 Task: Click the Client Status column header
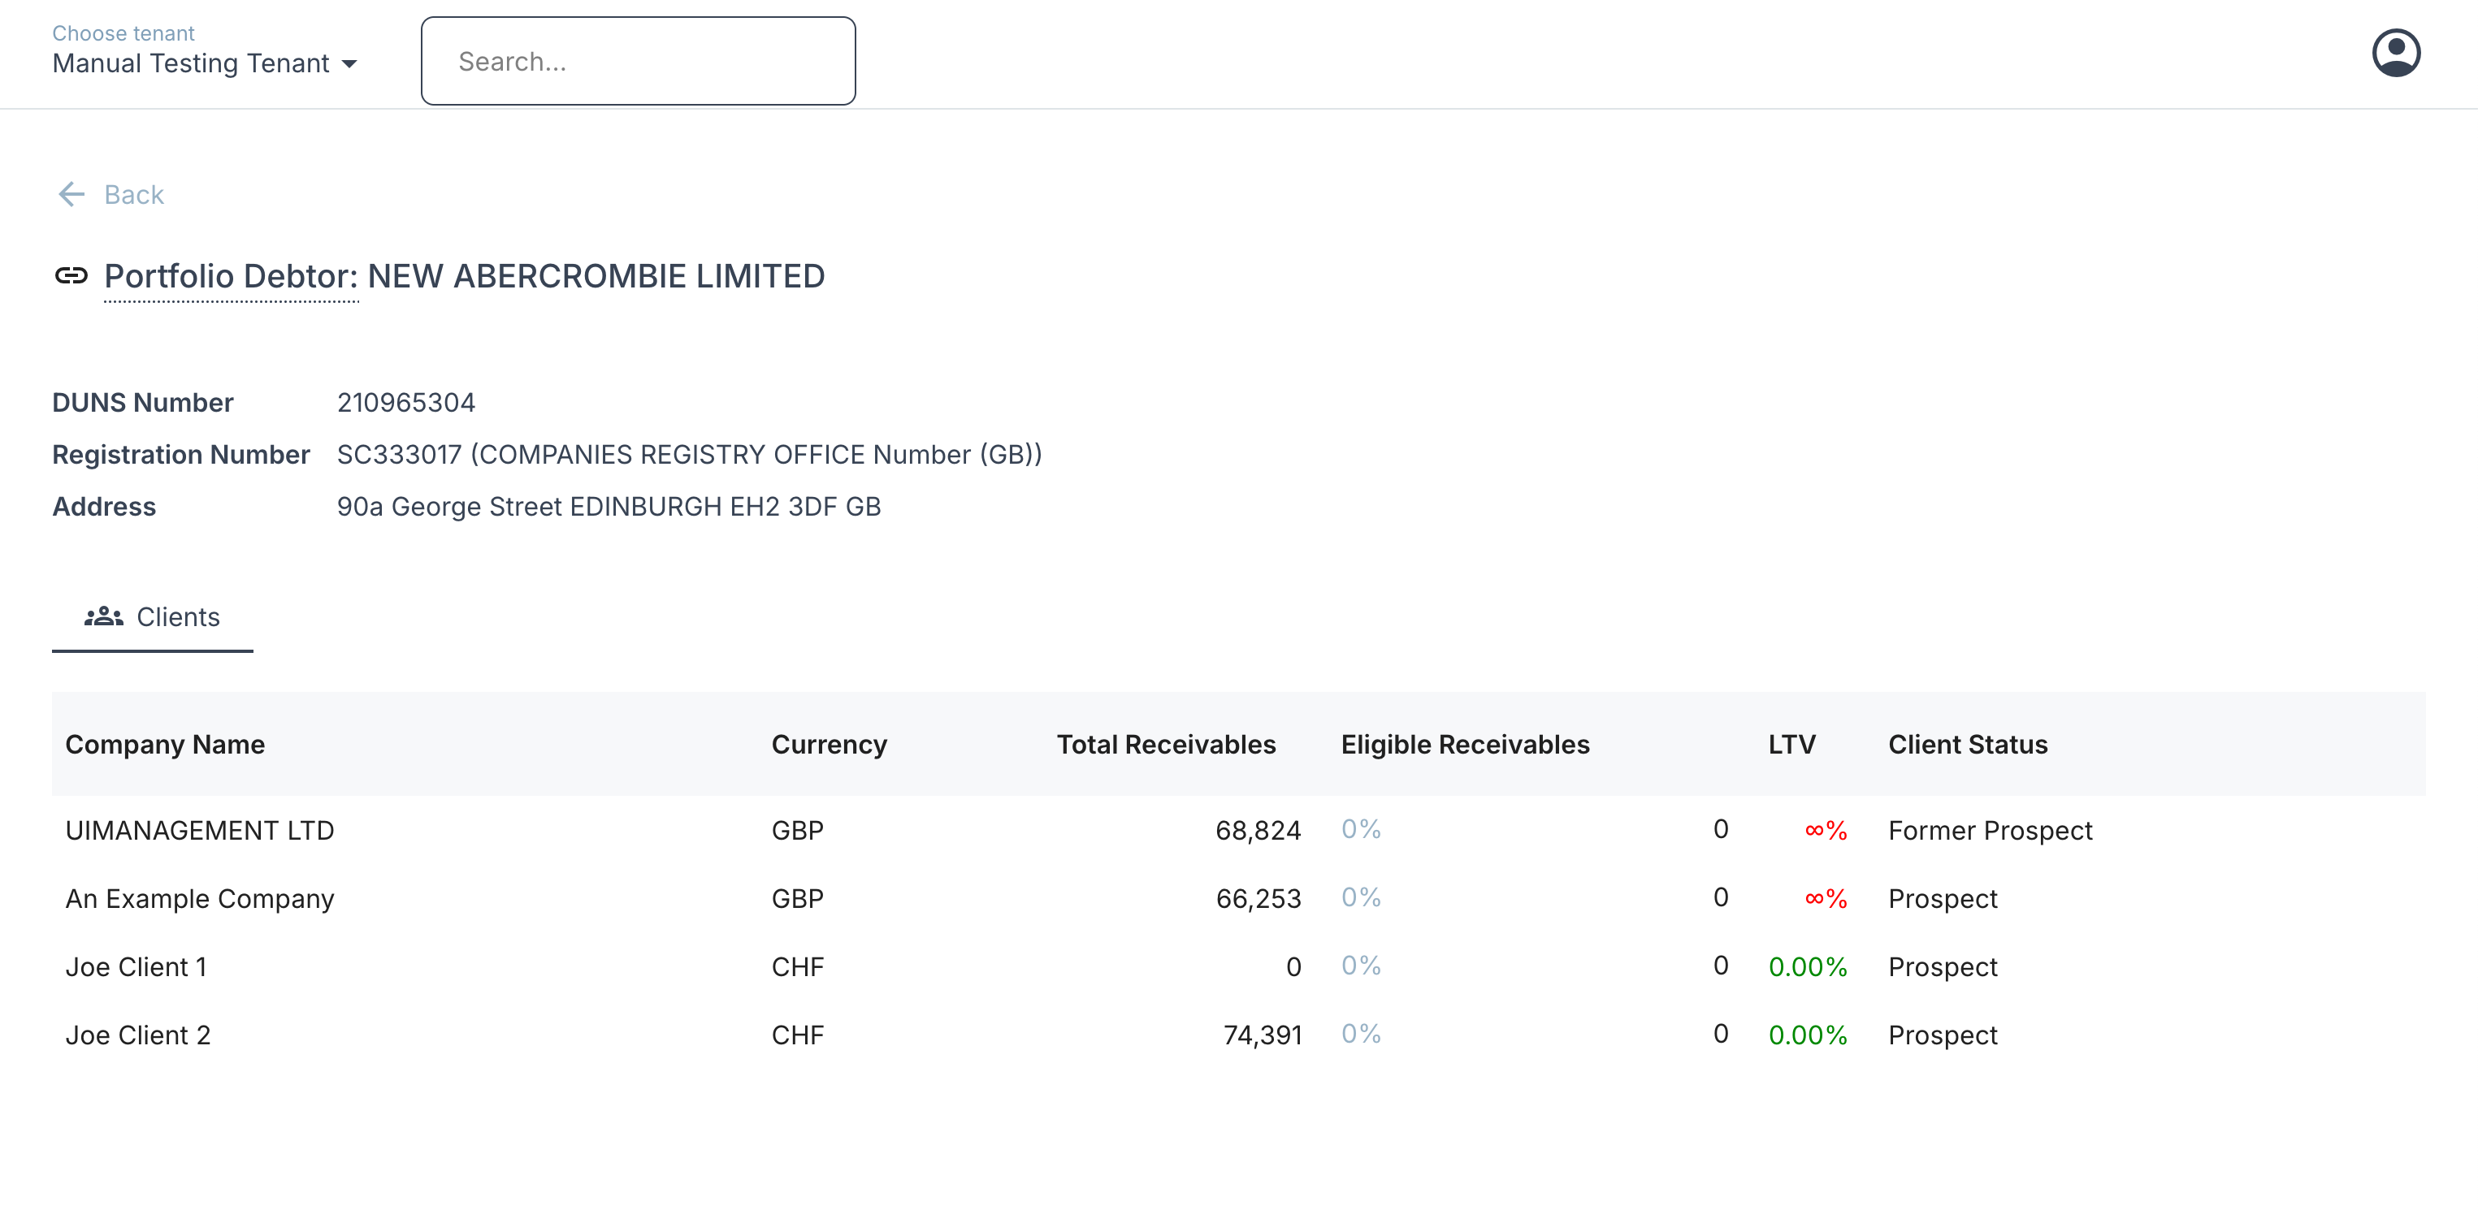pyautogui.click(x=1967, y=745)
